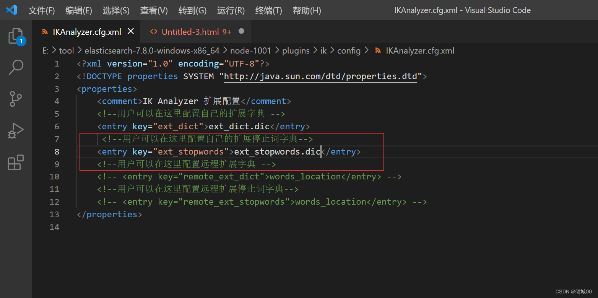Click the XML file icon in breadcrumb
598x298 pixels.
tap(378, 50)
